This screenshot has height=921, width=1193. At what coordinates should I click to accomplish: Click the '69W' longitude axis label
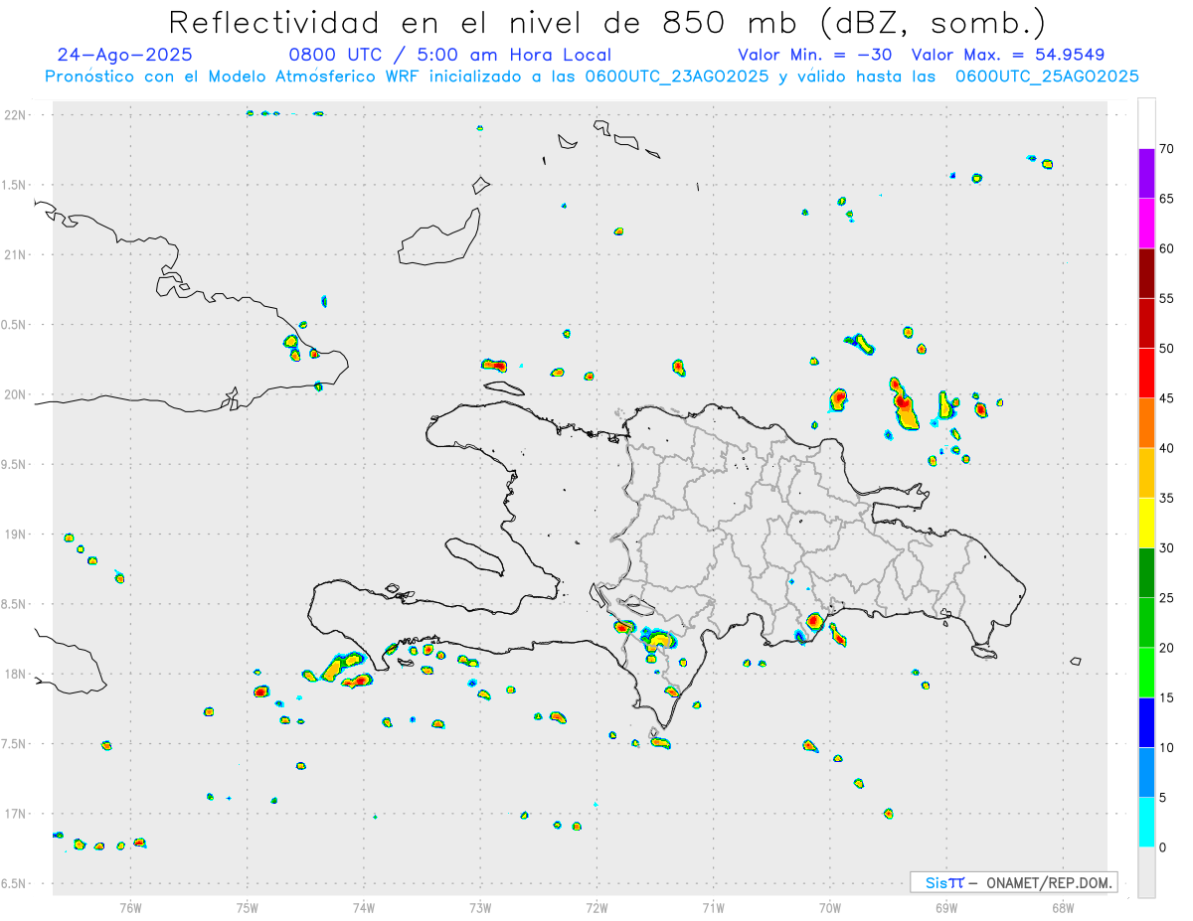tap(946, 906)
